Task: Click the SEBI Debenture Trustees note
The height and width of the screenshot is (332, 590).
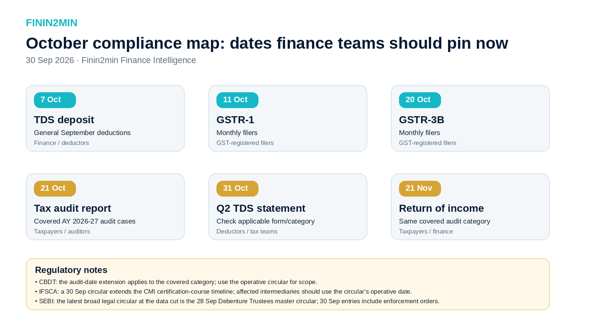Action: tap(237, 301)
